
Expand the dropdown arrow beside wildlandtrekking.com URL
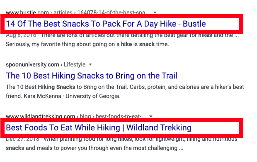tap(151, 116)
